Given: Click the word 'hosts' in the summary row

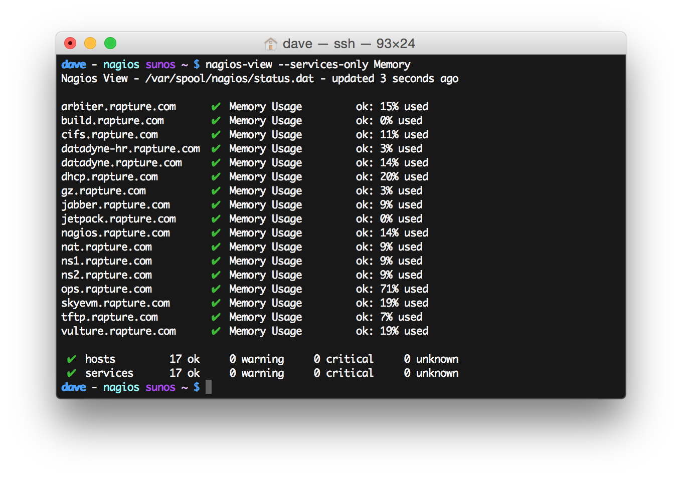Looking at the screenshot, I should point(100,359).
